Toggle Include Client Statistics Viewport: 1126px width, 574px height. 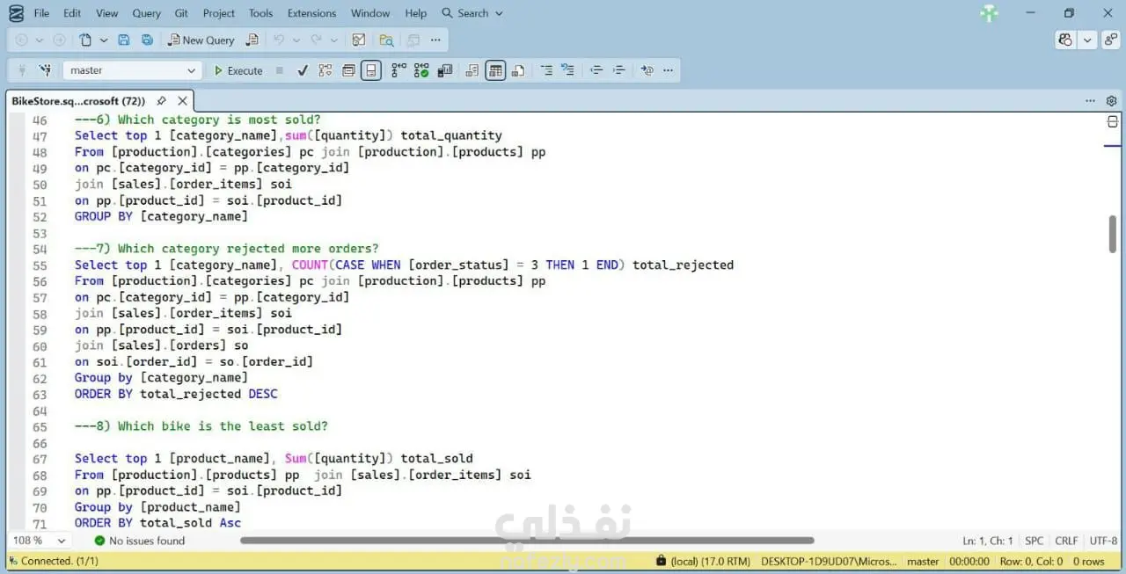pos(444,70)
